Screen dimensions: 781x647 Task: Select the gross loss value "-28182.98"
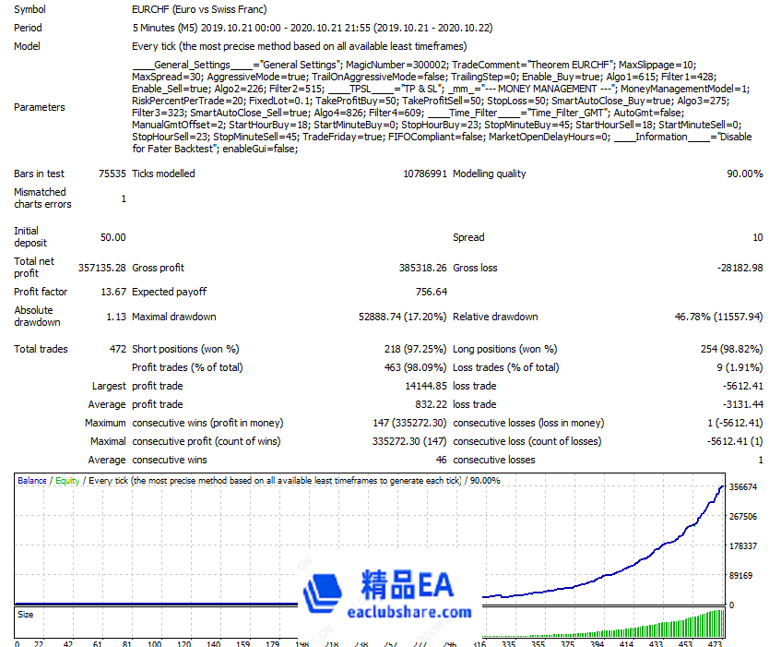tap(740, 269)
